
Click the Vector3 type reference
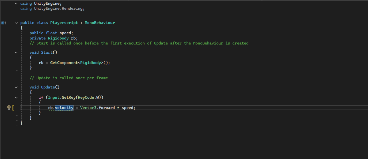88,108
